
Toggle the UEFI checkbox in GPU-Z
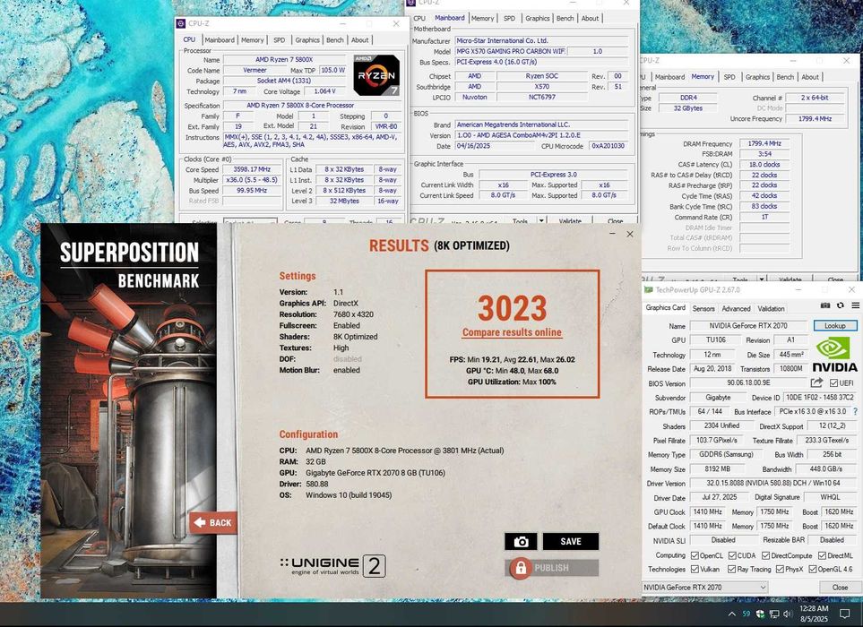coord(833,382)
